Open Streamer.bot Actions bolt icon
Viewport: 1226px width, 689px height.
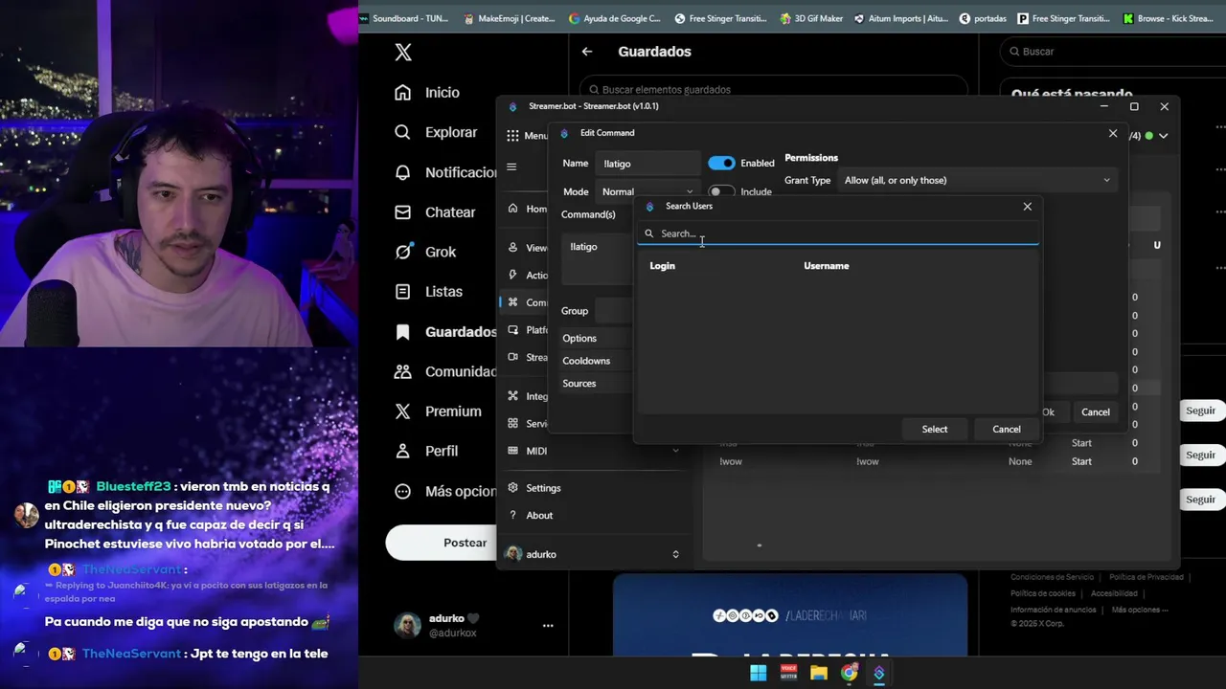513,275
